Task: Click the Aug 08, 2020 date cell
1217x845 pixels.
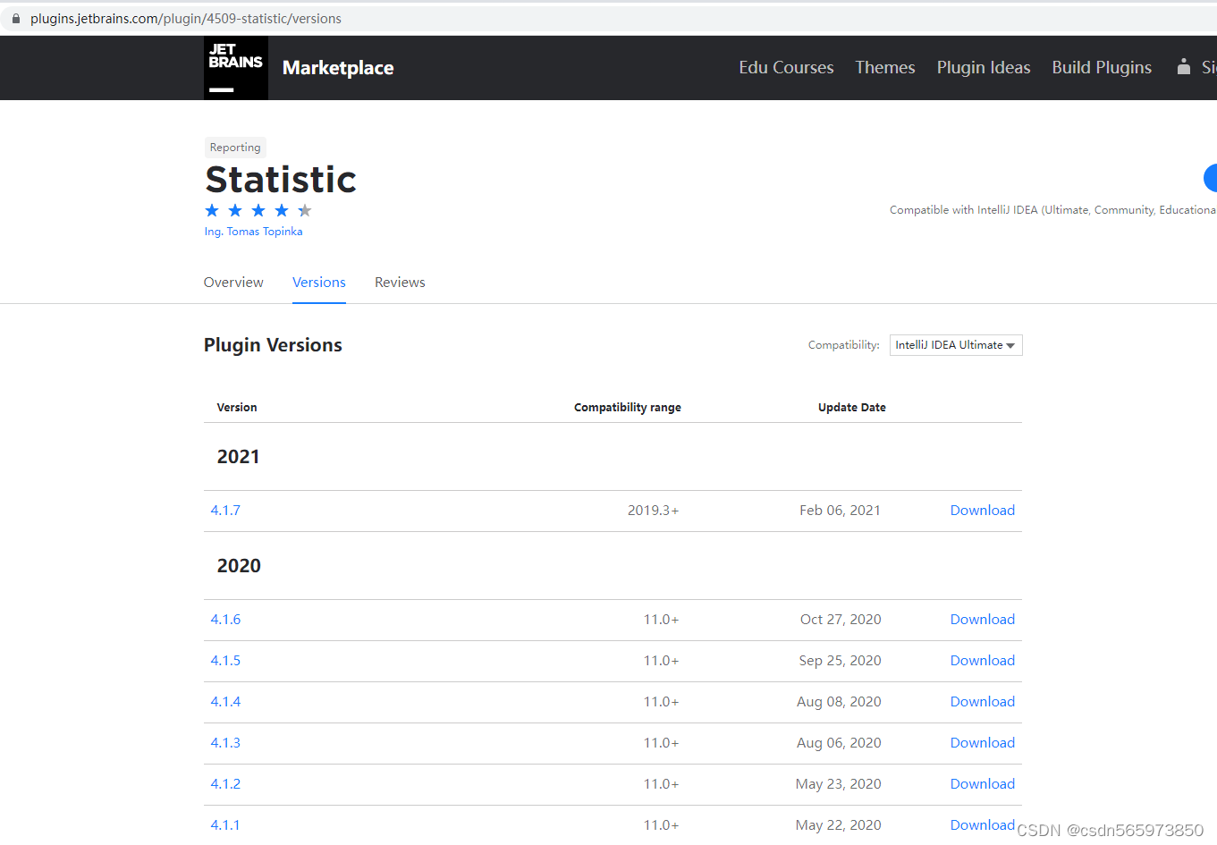Action: (x=840, y=702)
